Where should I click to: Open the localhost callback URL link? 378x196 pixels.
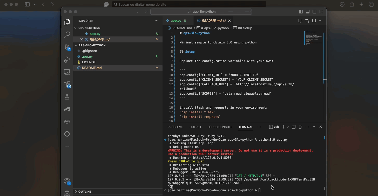265,84
